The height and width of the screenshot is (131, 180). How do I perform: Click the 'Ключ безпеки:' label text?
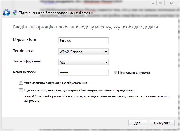(25, 71)
